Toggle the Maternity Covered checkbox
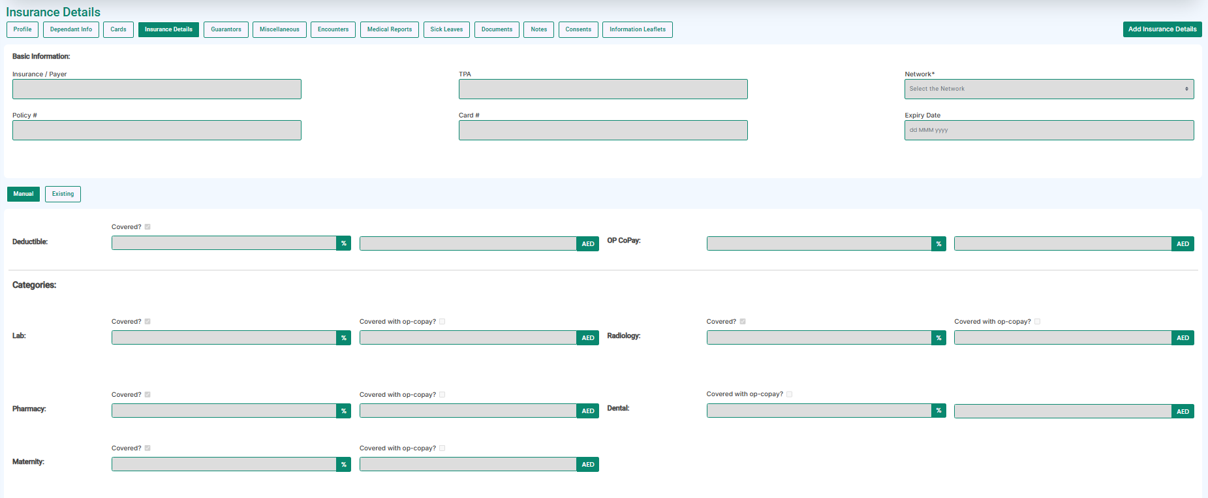The width and height of the screenshot is (1208, 498). tap(147, 448)
